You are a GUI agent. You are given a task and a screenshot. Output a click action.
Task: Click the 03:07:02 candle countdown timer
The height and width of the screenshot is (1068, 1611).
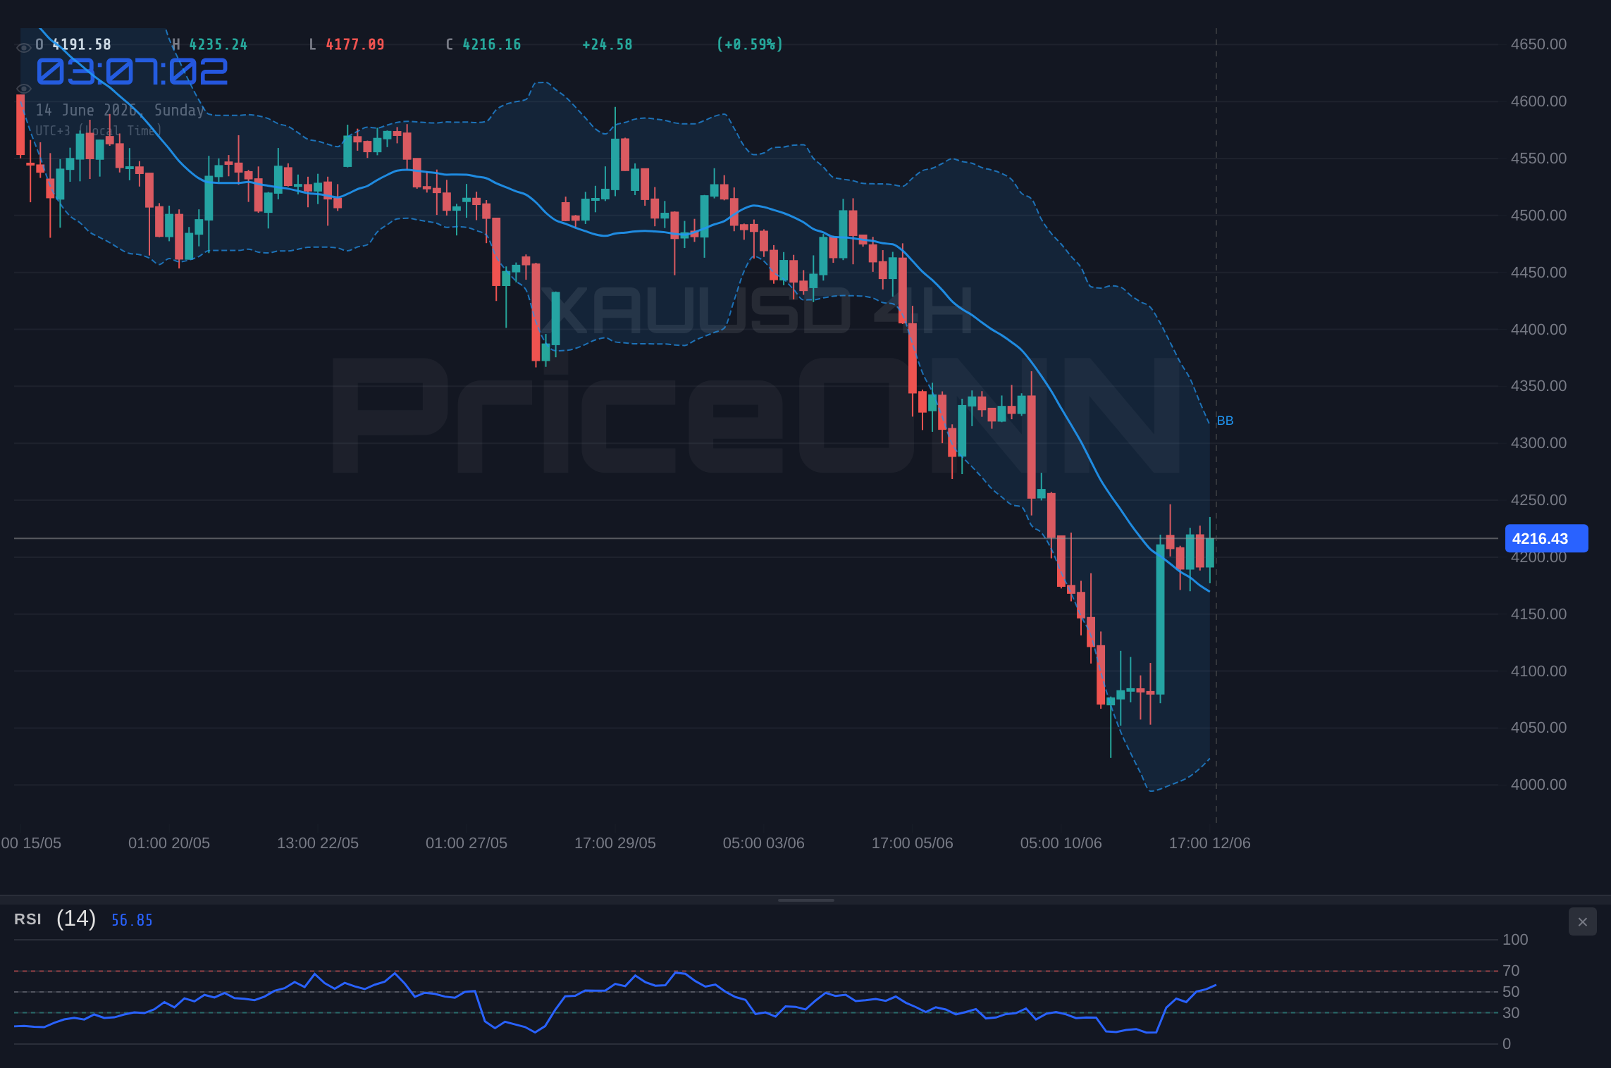tap(132, 72)
